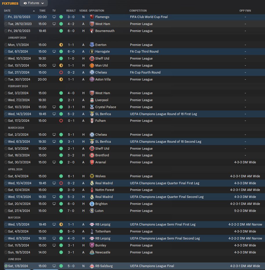The image size is (265, 270).
Task: Open 'FA Cup Third Round' competition
Action: pyautogui.click(x=144, y=51)
